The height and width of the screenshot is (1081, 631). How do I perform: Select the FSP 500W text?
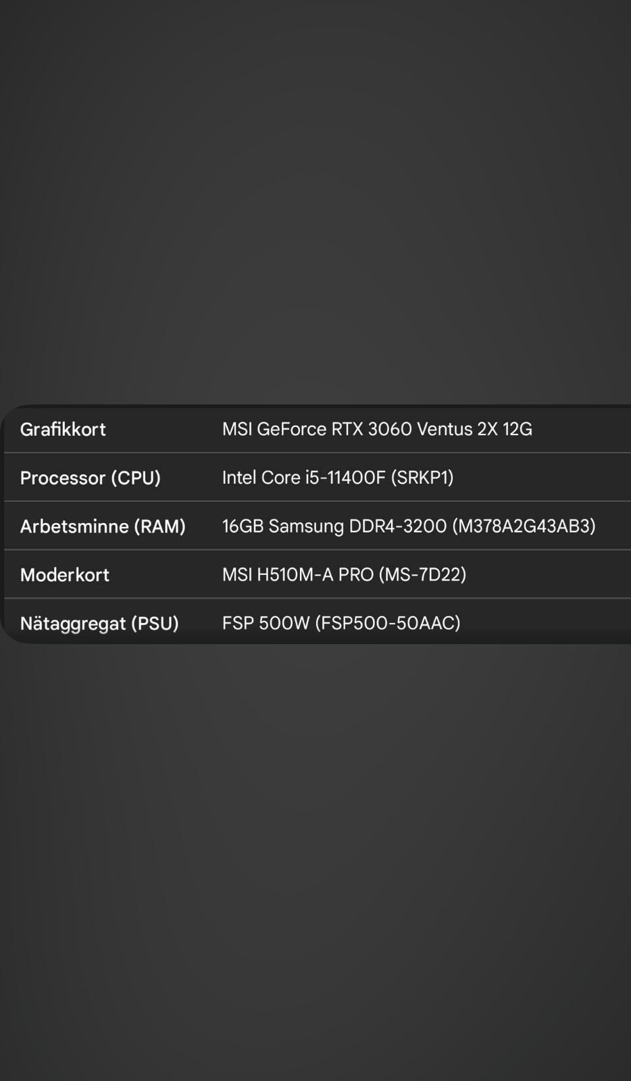[x=266, y=623]
